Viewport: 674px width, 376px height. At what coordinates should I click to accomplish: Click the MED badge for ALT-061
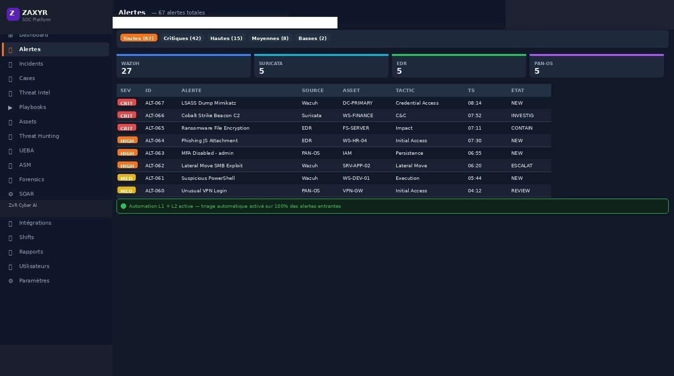127,178
